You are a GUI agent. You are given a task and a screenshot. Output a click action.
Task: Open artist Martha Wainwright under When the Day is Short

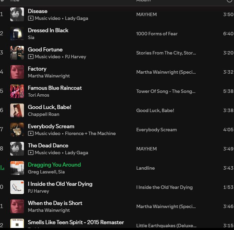pyautogui.click(x=49, y=210)
